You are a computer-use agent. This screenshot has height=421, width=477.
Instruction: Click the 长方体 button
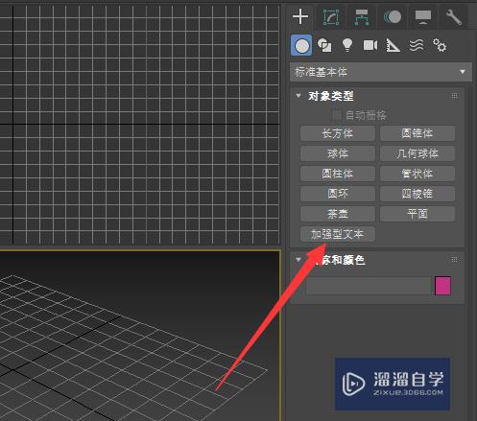click(338, 133)
